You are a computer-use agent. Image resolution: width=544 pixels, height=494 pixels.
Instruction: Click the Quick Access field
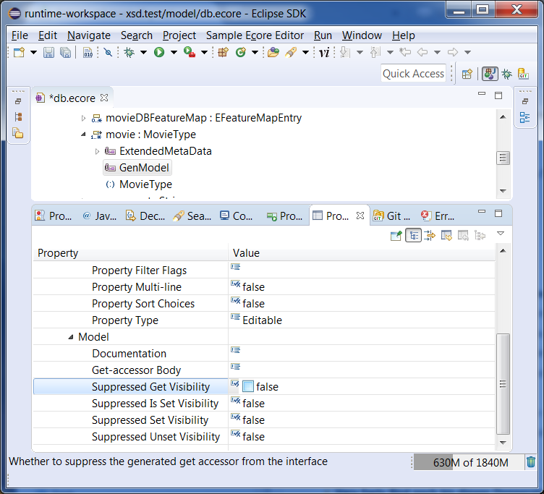pyautogui.click(x=413, y=74)
